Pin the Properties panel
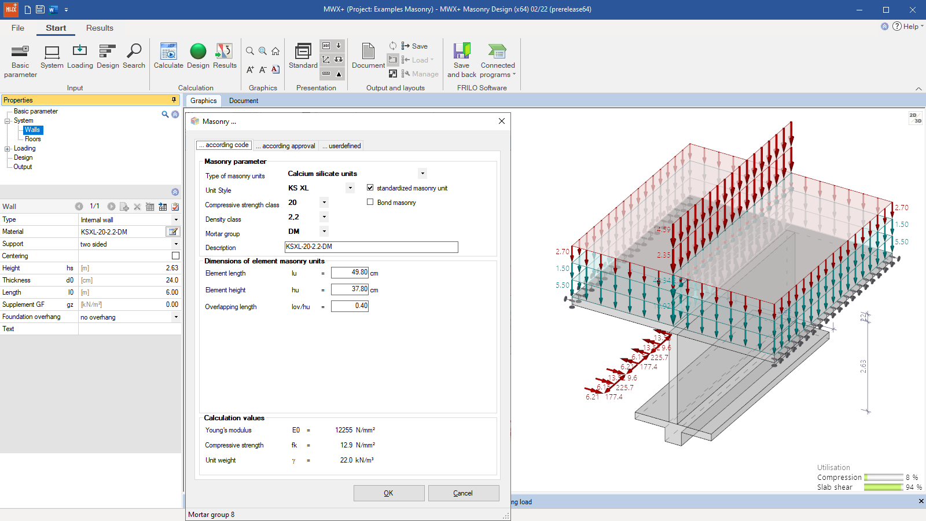Screen dimensions: 926x521 click(x=174, y=100)
